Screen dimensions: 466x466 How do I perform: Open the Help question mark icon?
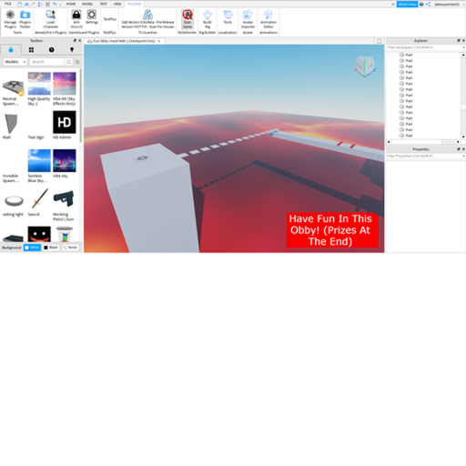pos(421,5)
